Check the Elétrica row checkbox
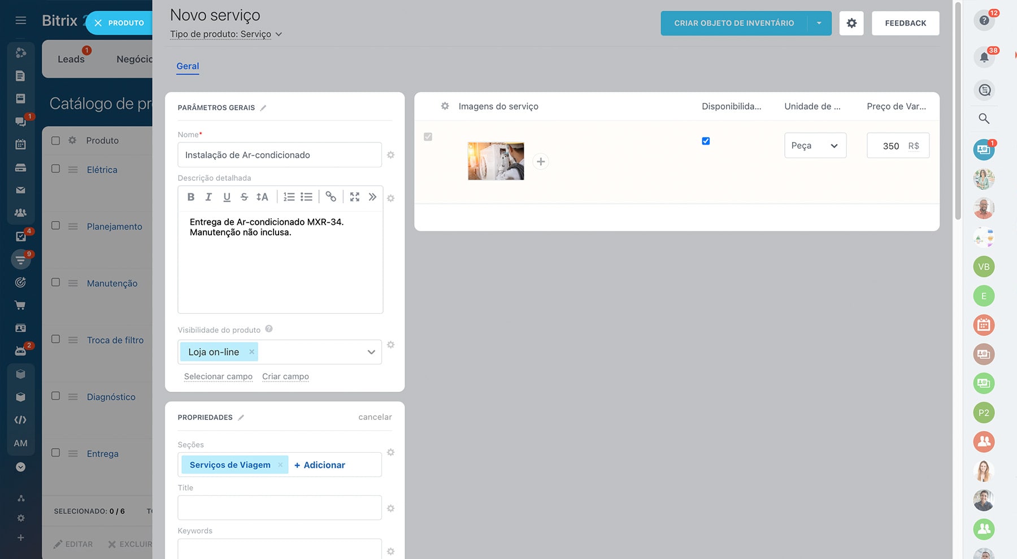Screen dimensions: 1017x559 pos(55,169)
